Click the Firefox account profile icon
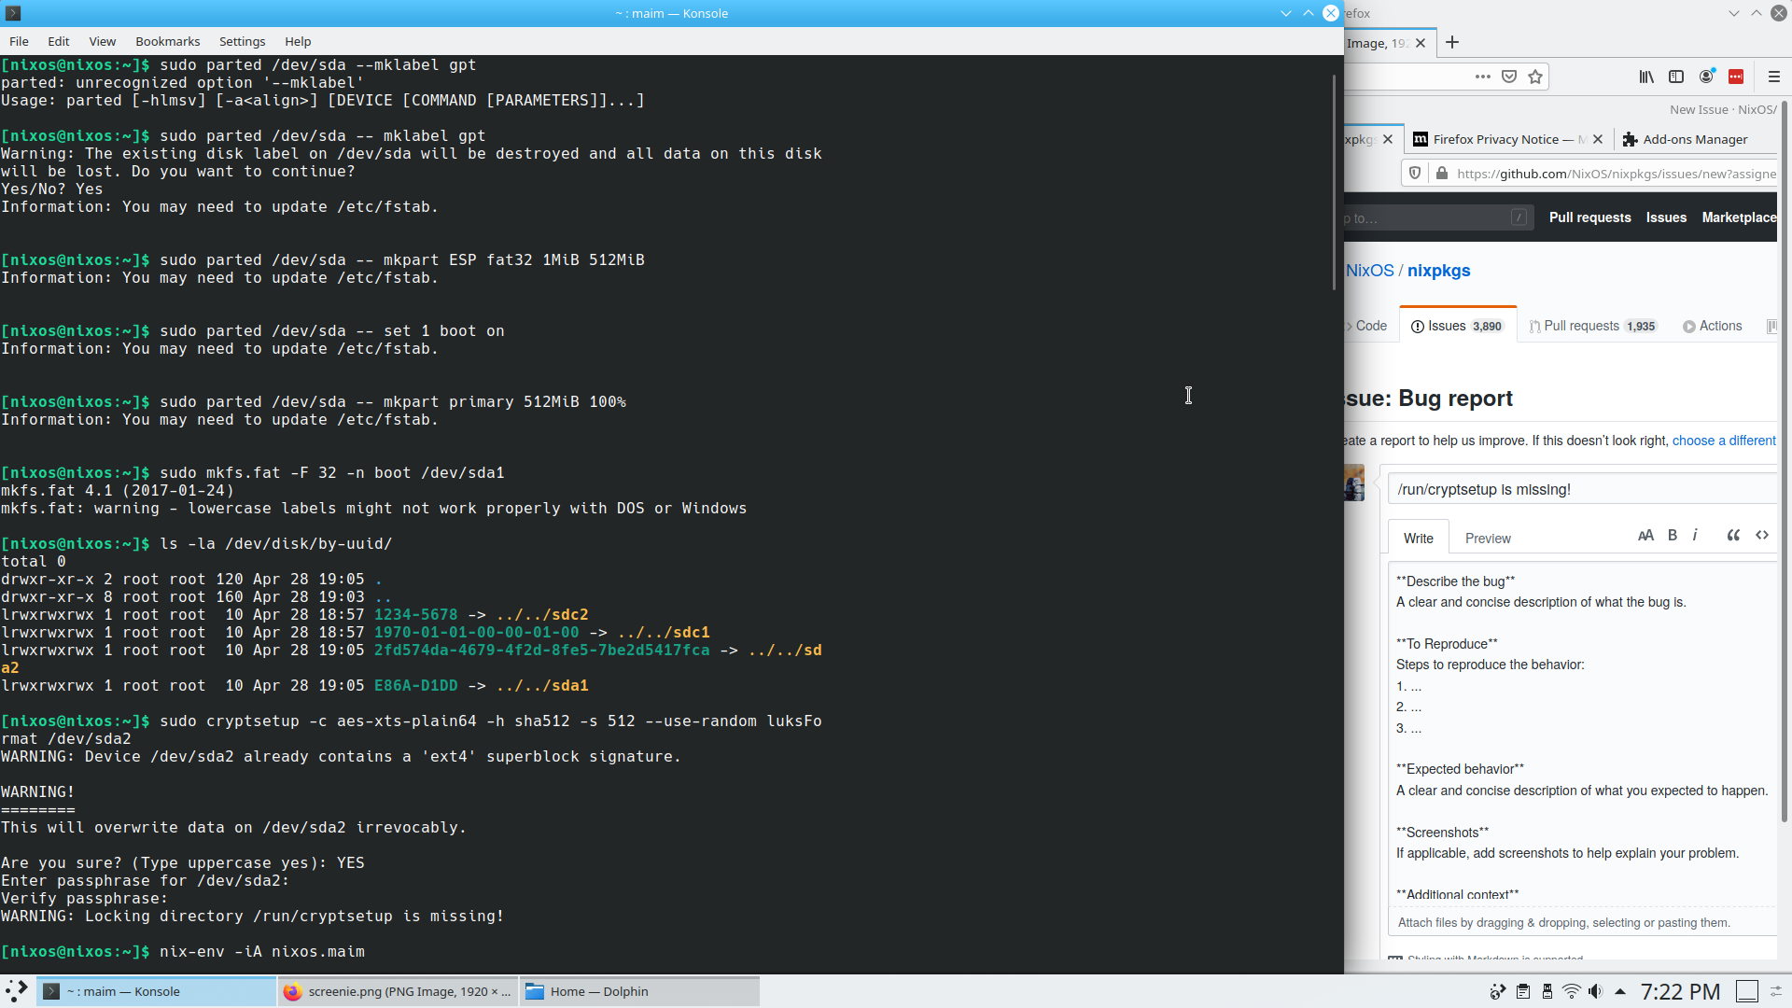The height and width of the screenshot is (1008, 1792). point(1707,76)
